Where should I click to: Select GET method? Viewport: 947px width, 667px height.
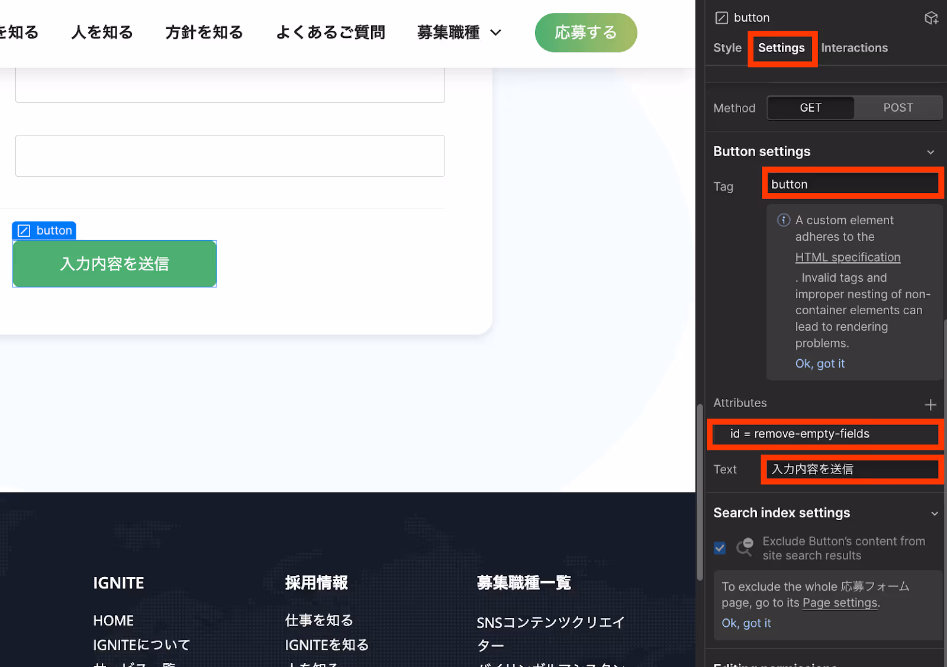point(811,108)
